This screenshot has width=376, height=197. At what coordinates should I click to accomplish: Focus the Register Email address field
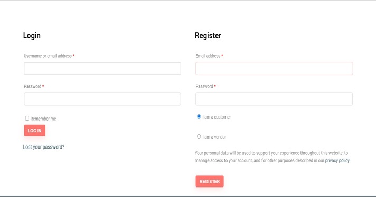tap(274, 68)
